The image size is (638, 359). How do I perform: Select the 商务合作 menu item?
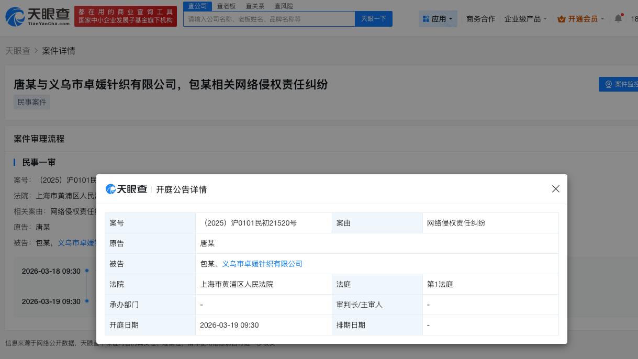pyautogui.click(x=480, y=18)
